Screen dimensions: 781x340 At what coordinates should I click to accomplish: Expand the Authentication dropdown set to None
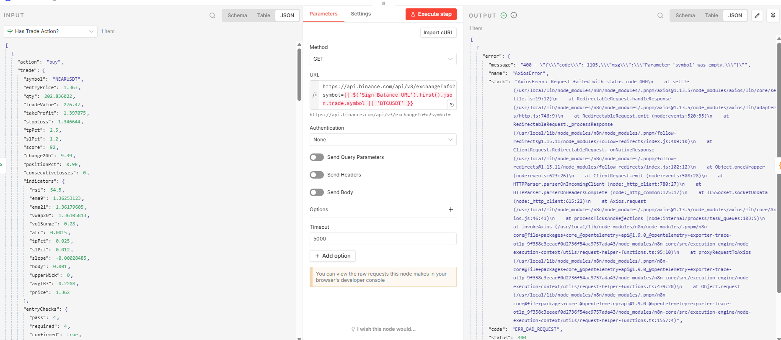383,140
